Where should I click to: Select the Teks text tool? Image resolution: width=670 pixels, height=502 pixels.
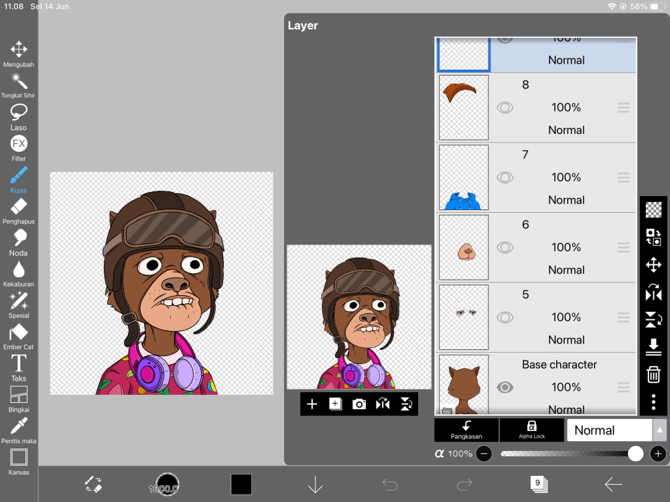18,368
